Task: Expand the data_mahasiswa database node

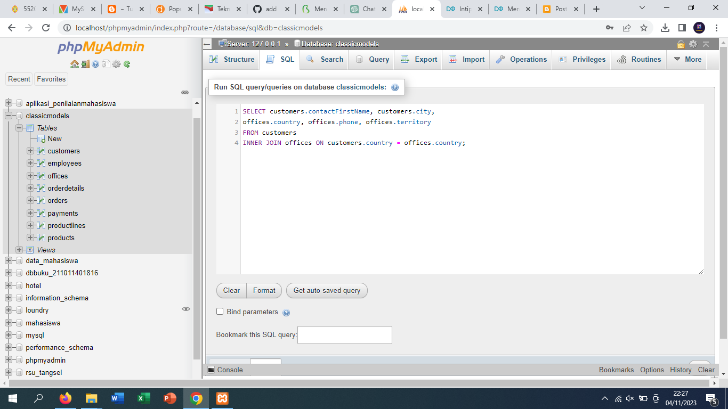Action: point(9,261)
